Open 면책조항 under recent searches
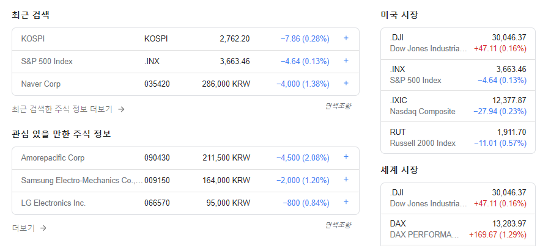The image size is (540, 246). (x=338, y=106)
